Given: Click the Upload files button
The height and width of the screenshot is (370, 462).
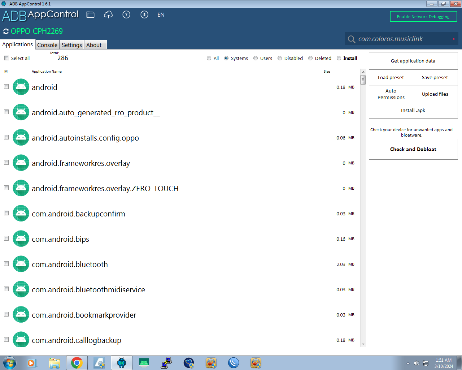Looking at the screenshot, I should [435, 94].
